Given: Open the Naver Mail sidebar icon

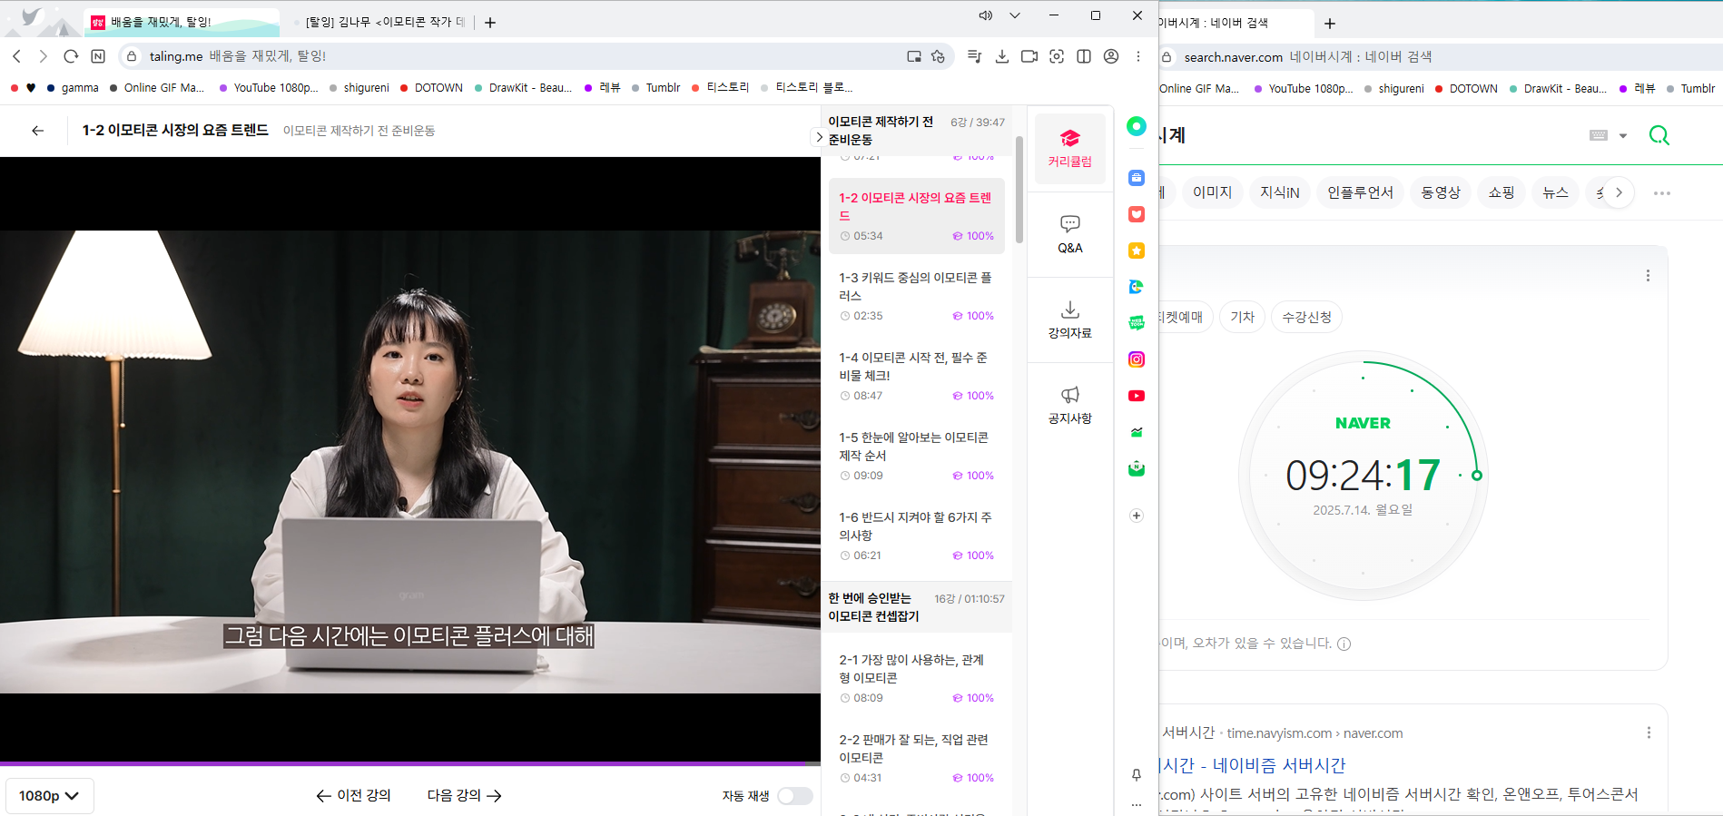Looking at the screenshot, I should click(1137, 468).
